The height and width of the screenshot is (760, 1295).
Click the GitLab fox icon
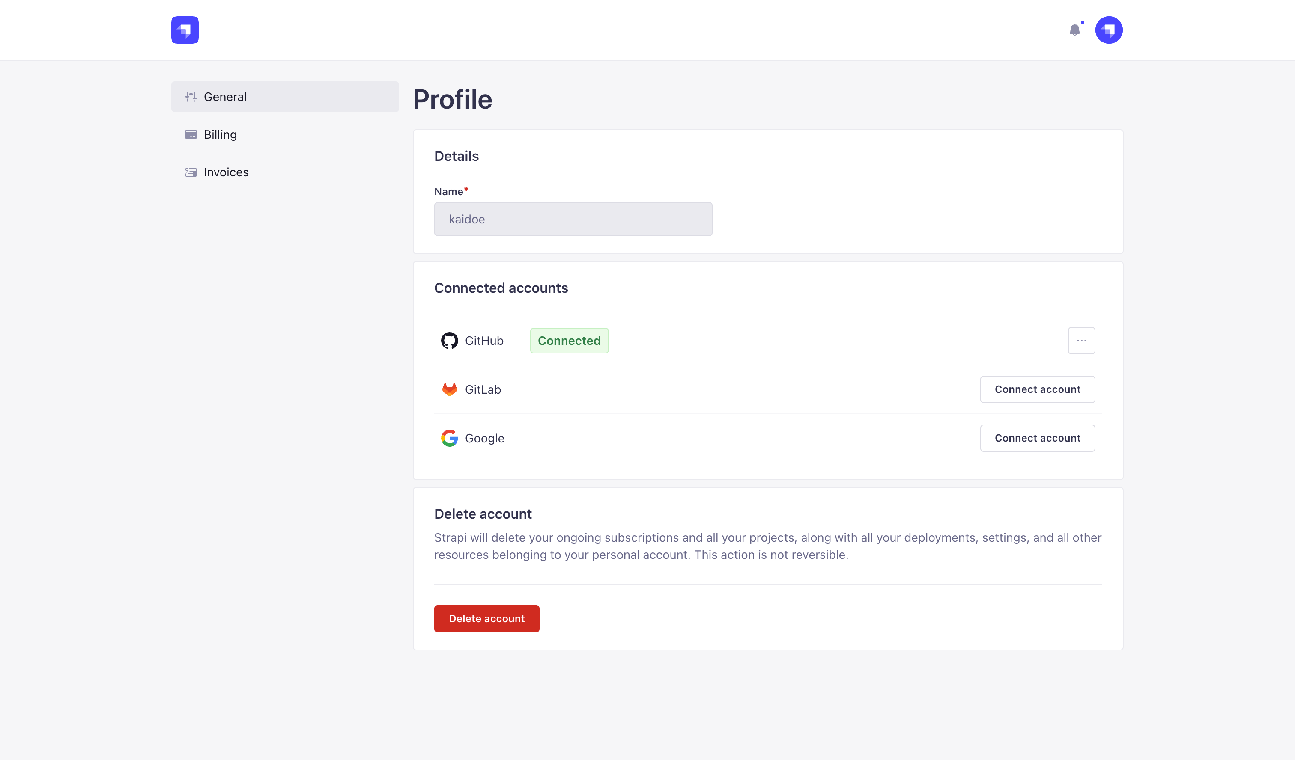coord(450,389)
